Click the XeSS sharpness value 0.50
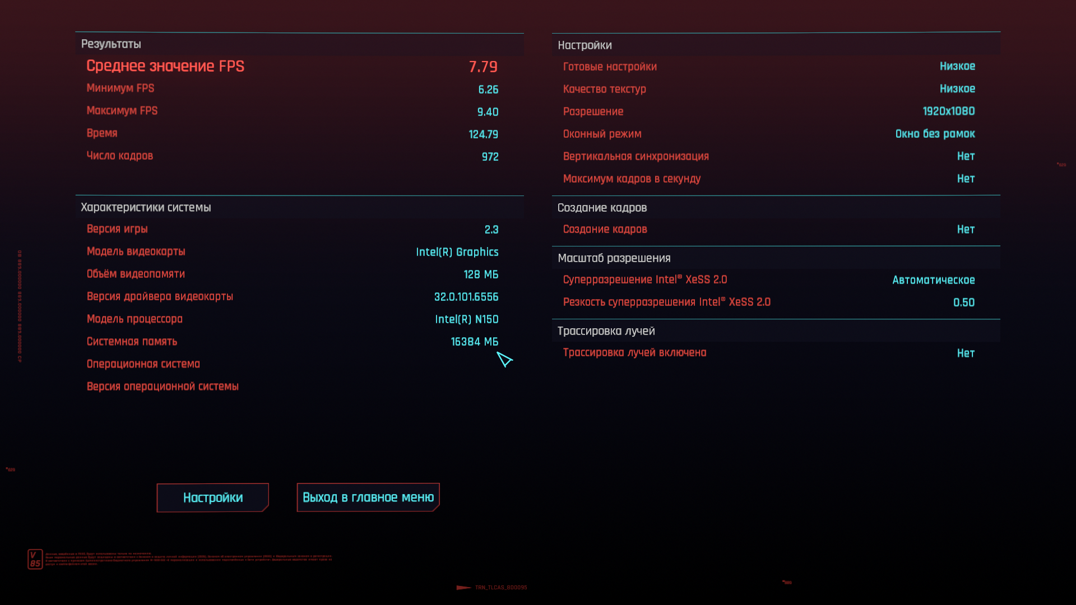Image resolution: width=1076 pixels, height=605 pixels. pos(964,302)
